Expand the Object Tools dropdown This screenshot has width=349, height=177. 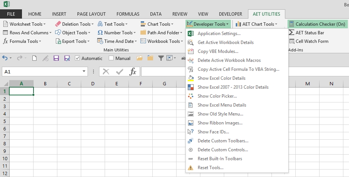click(x=73, y=32)
